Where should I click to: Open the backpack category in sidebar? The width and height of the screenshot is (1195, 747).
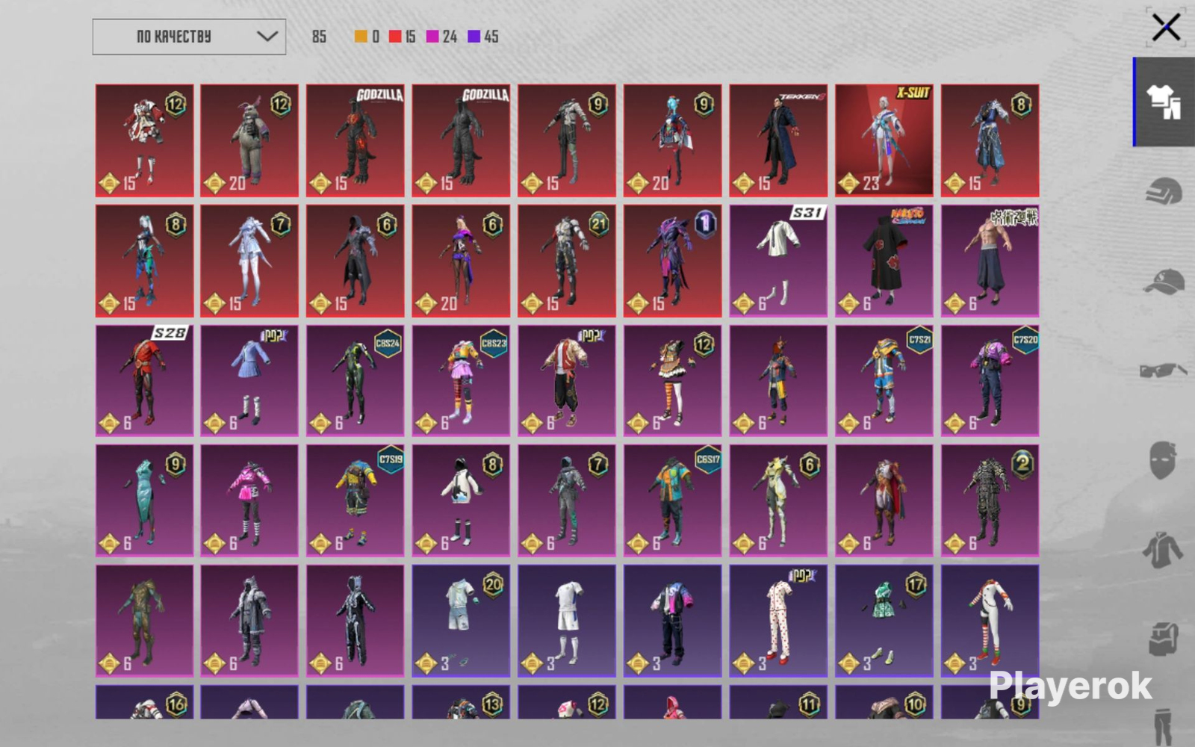point(1163,639)
